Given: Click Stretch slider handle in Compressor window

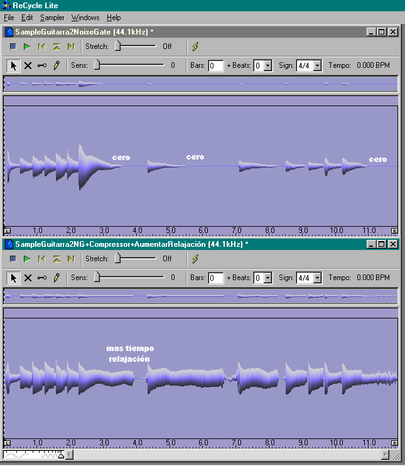Looking at the screenshot, I should tap(117, 258).
